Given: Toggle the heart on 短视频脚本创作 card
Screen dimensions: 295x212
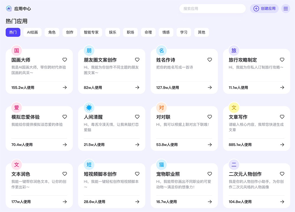Looking at the screenshot, I should (137, 174).
